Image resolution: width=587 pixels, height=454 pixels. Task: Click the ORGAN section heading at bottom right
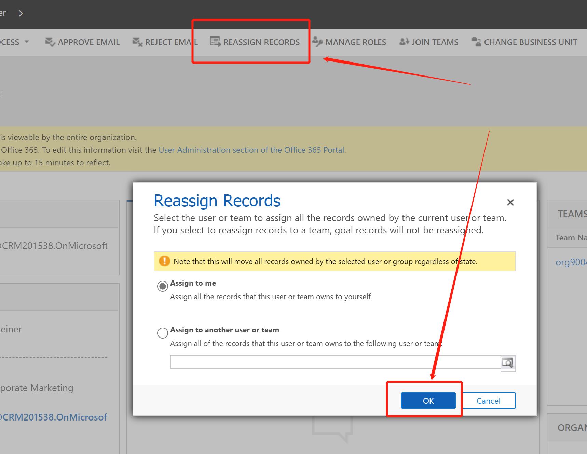click(572, 428)
